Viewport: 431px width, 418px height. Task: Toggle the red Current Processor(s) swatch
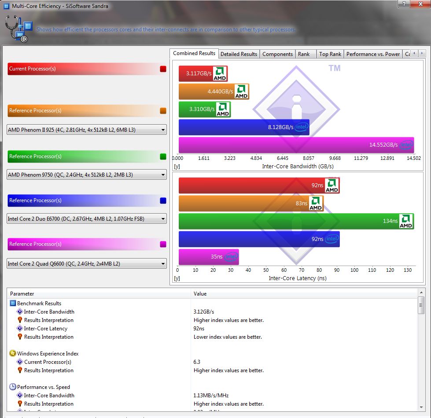point(163,69)
